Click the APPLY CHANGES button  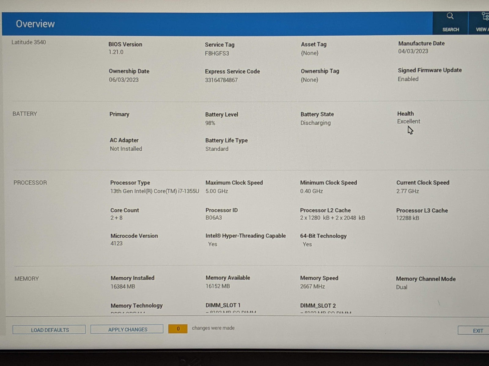[127, 329]
